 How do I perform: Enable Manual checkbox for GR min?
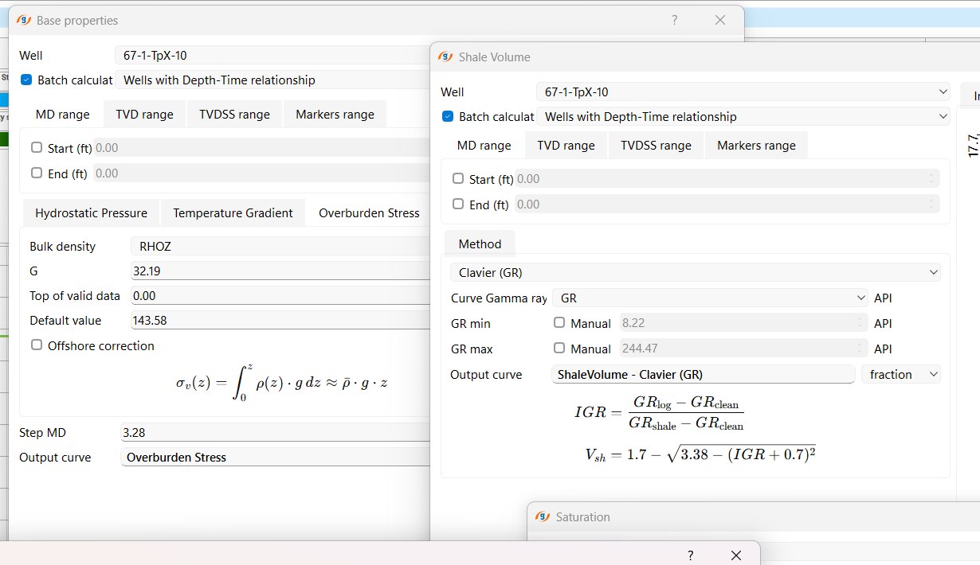coord(559,324)
